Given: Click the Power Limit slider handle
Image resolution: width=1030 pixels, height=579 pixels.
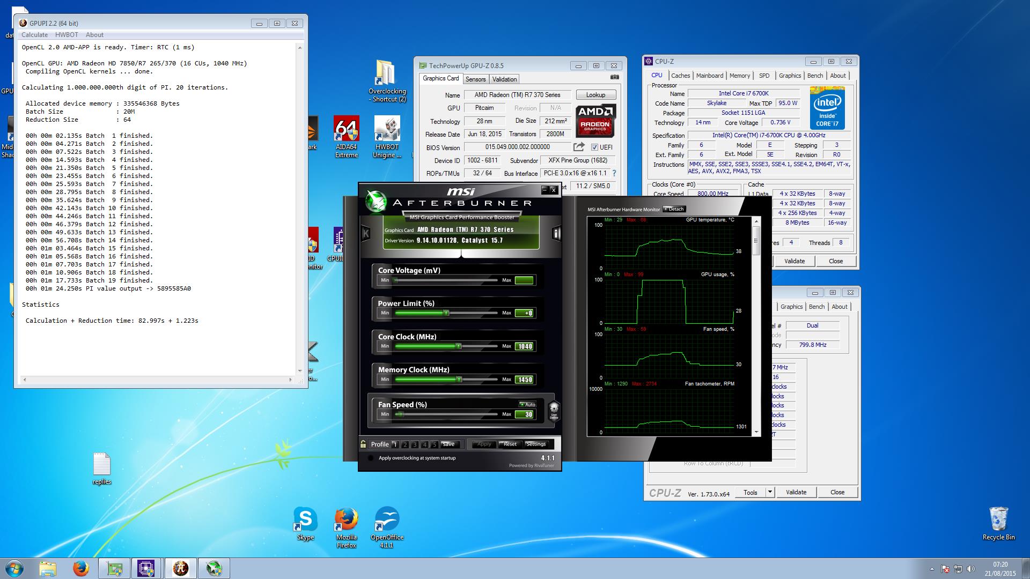Looking at the screenshot, I should tap(446, 313).
